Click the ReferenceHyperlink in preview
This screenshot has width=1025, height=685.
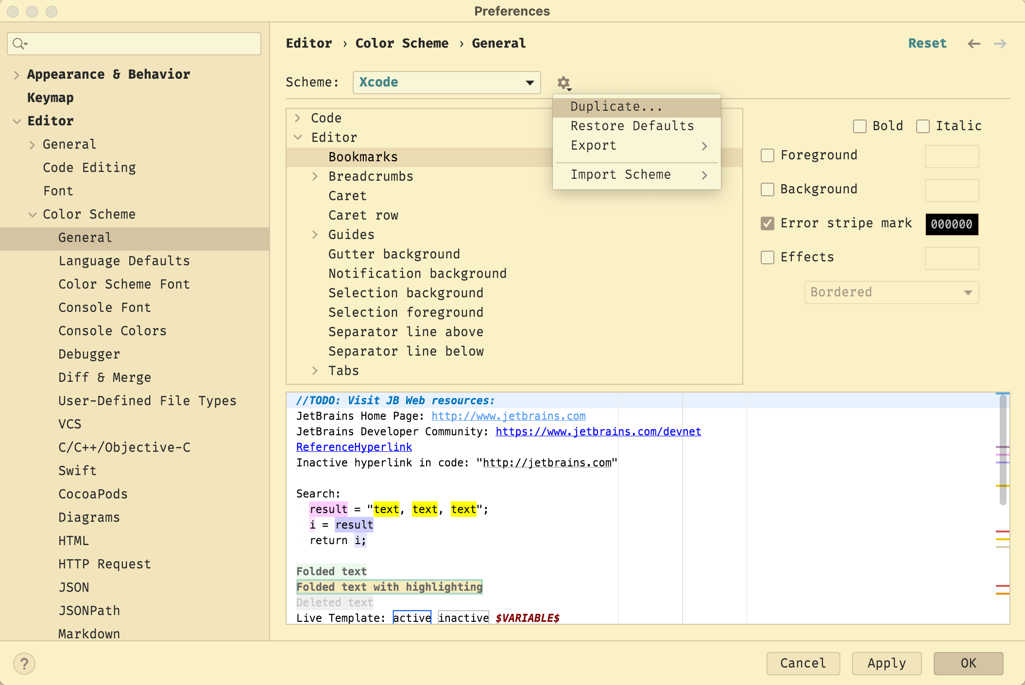354,447
